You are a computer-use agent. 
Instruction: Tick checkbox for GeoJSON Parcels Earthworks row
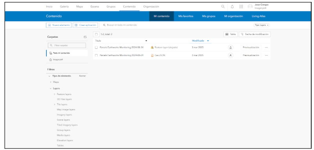[96, 55]
